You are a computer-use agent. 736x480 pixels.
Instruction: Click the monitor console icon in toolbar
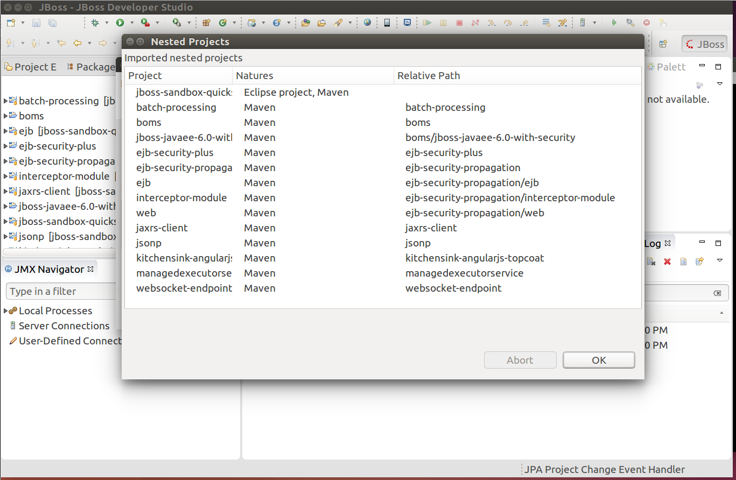point(407,23)
